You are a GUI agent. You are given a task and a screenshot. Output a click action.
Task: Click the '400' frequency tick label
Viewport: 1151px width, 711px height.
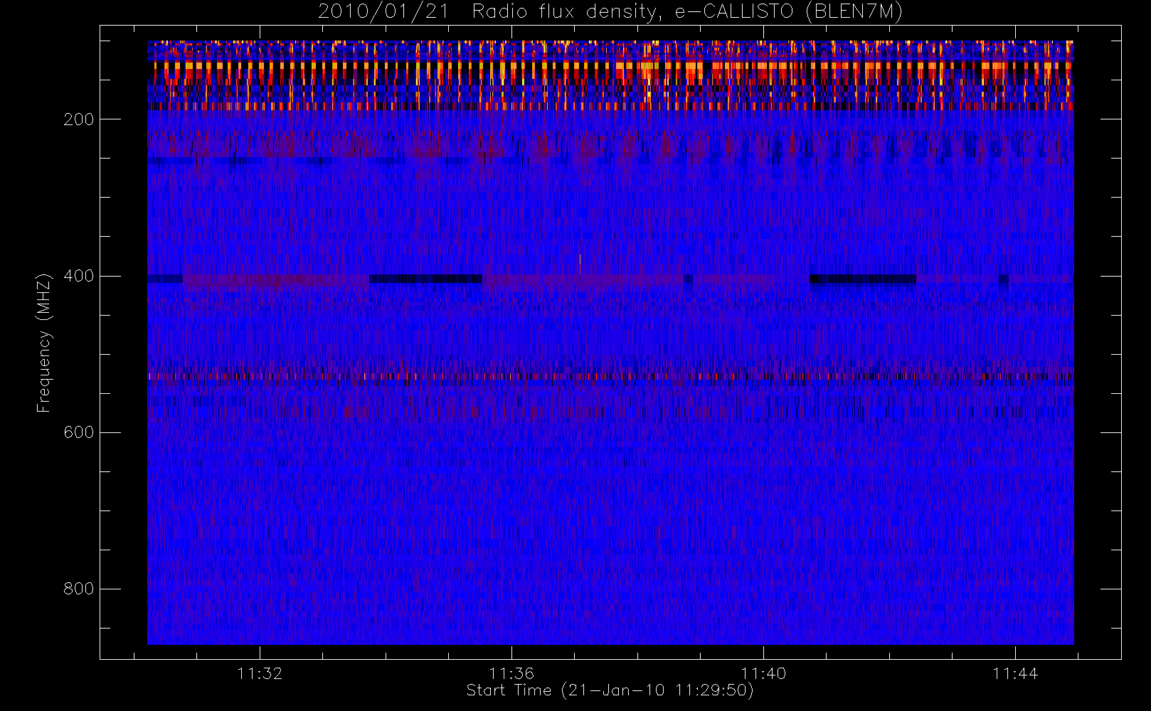click(79, 276)
